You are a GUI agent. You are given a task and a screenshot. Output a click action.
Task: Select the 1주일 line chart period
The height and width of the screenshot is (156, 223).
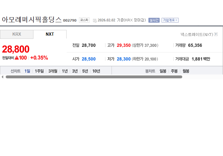39,71
